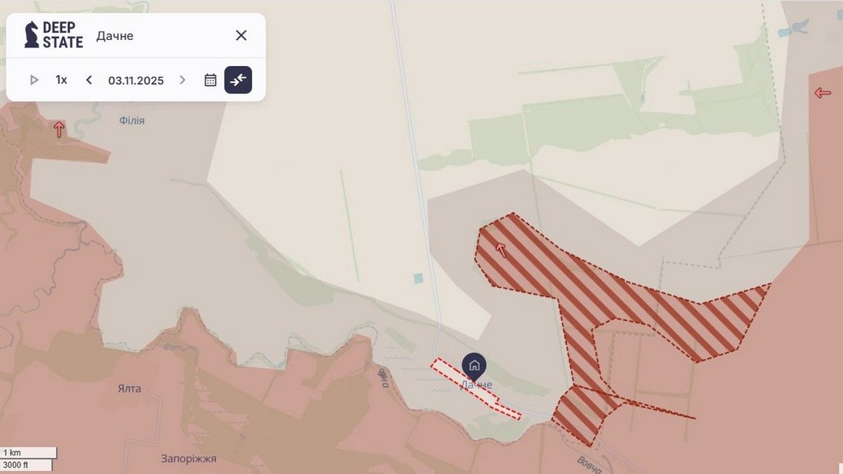This screenshot has width=843, height=474.
Task: Click the red leftward attack arrow at right edge
Action: tap(823, 93)
